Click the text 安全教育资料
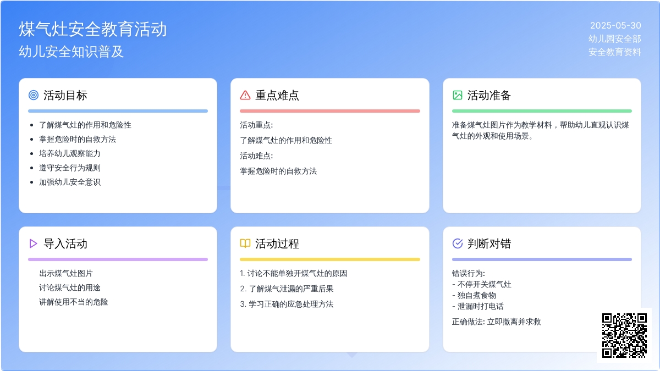660x371 pixels. pyautogui.click(x=615, y=52)
